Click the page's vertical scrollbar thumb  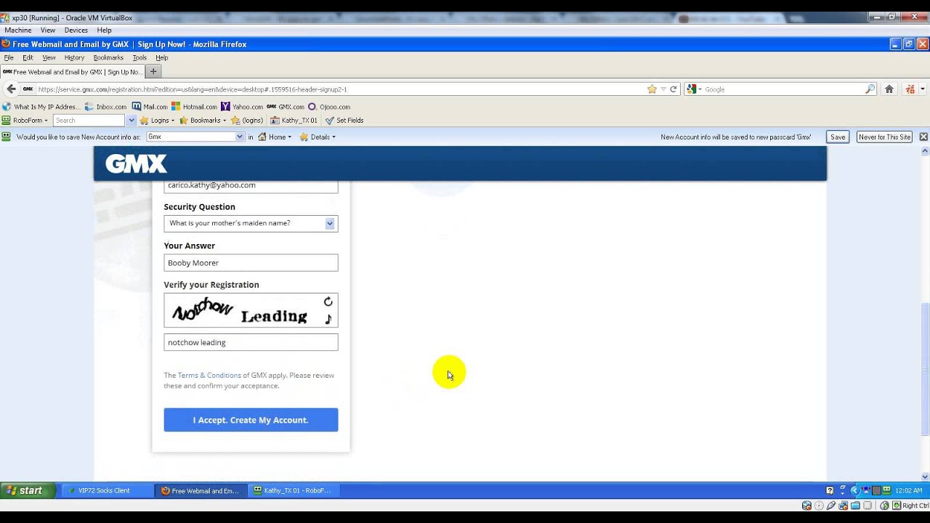point(925,369)
